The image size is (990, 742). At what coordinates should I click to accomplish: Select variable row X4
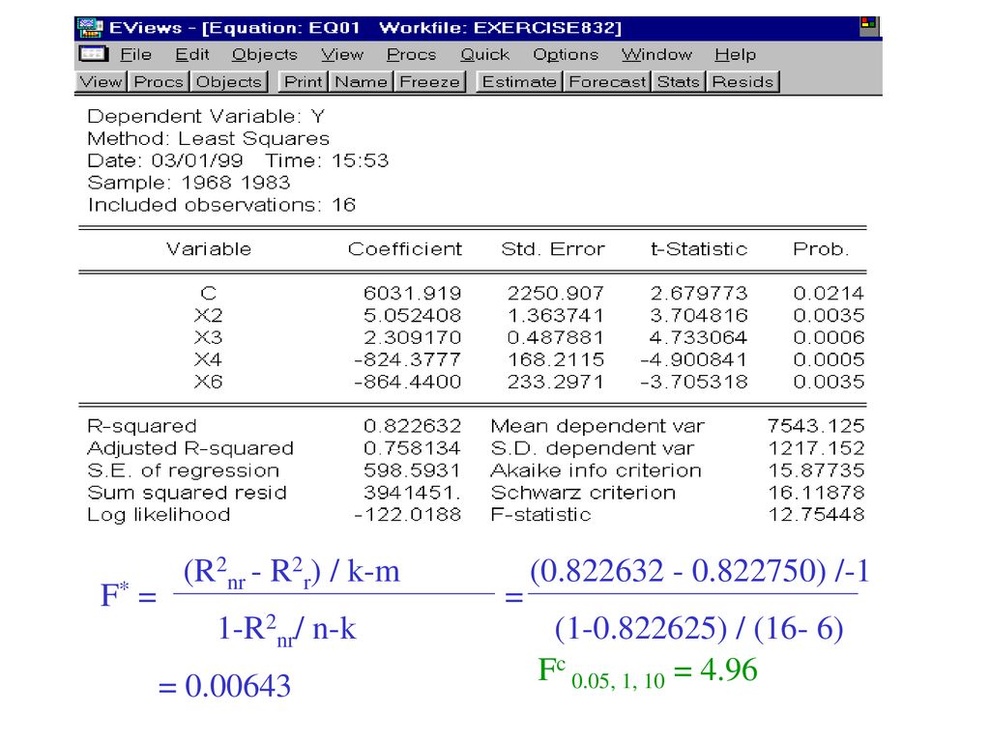click(x=472, y=359)
